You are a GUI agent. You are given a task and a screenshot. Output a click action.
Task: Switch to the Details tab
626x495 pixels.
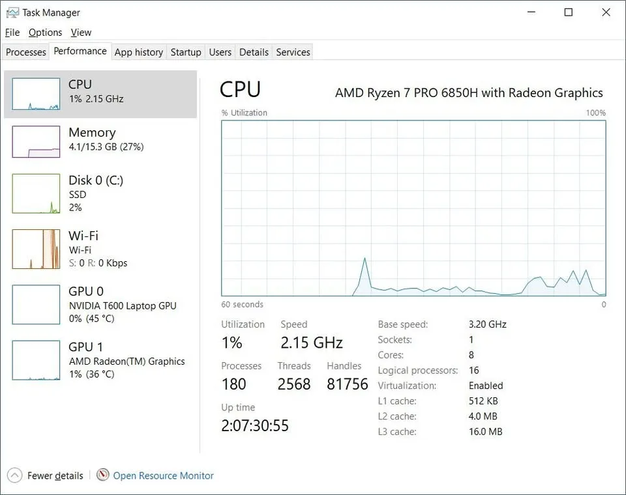[254, 52]
